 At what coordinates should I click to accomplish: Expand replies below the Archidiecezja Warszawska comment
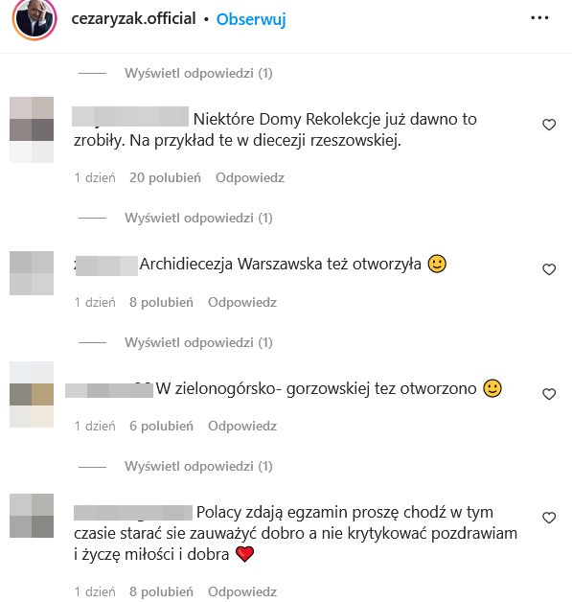click(x=198, y=342)
